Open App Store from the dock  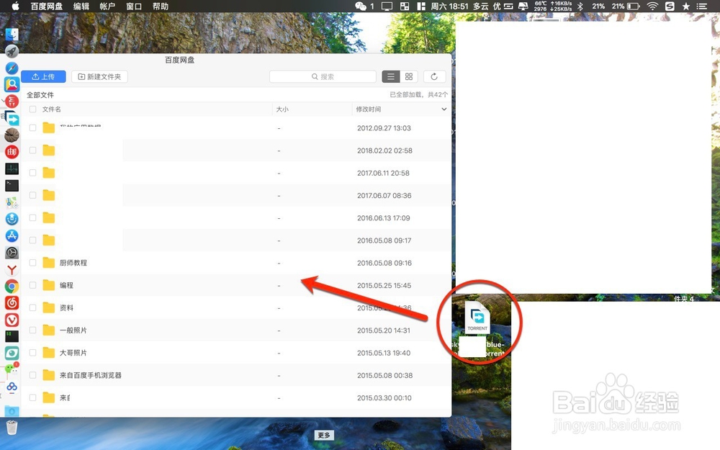coord(12,235)
